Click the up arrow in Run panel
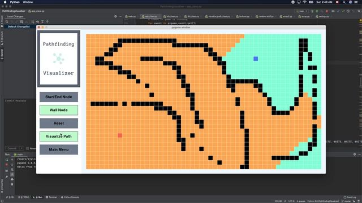Screen dimensions: 362x203 tap(12, 160)
